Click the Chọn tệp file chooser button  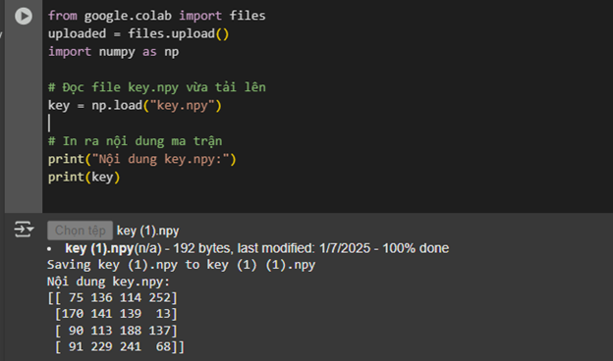[81, 231]
